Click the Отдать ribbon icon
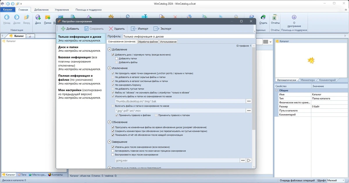Viewport: 349px width, 183px height. coord(263,17)
